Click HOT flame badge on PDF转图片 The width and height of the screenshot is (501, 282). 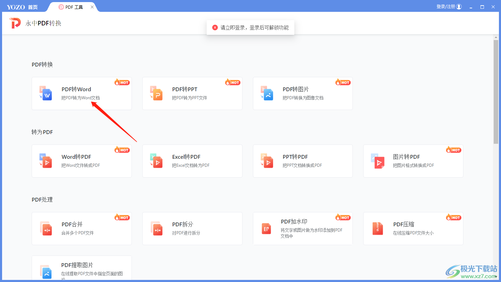coord(343,82)
